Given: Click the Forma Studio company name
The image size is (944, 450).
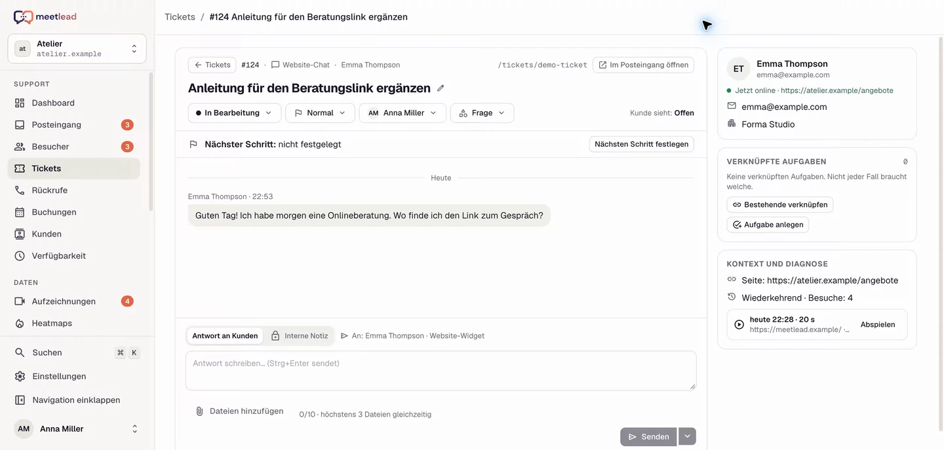Looking at the screenshot, I should (768, 124).
